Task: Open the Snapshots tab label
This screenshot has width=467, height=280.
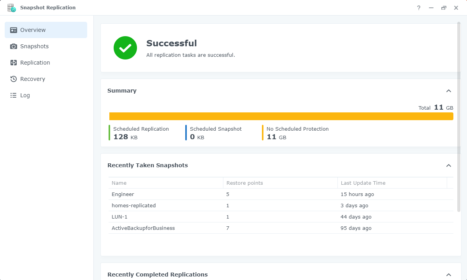Action: coord(34,46)
